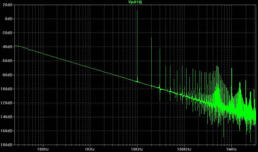Screen dimensions: 258x152
Task: Click the 10KHz frequency axis label
Action: [137, 149]
